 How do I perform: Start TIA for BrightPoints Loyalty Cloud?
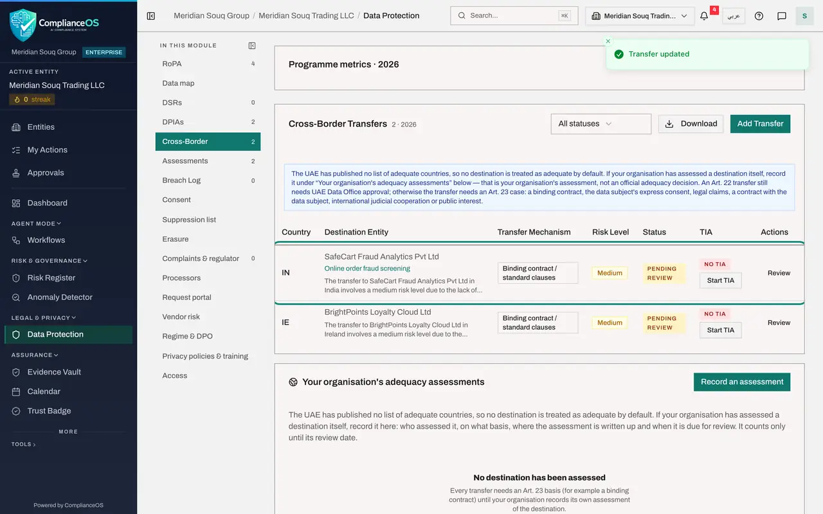[720, 330]
